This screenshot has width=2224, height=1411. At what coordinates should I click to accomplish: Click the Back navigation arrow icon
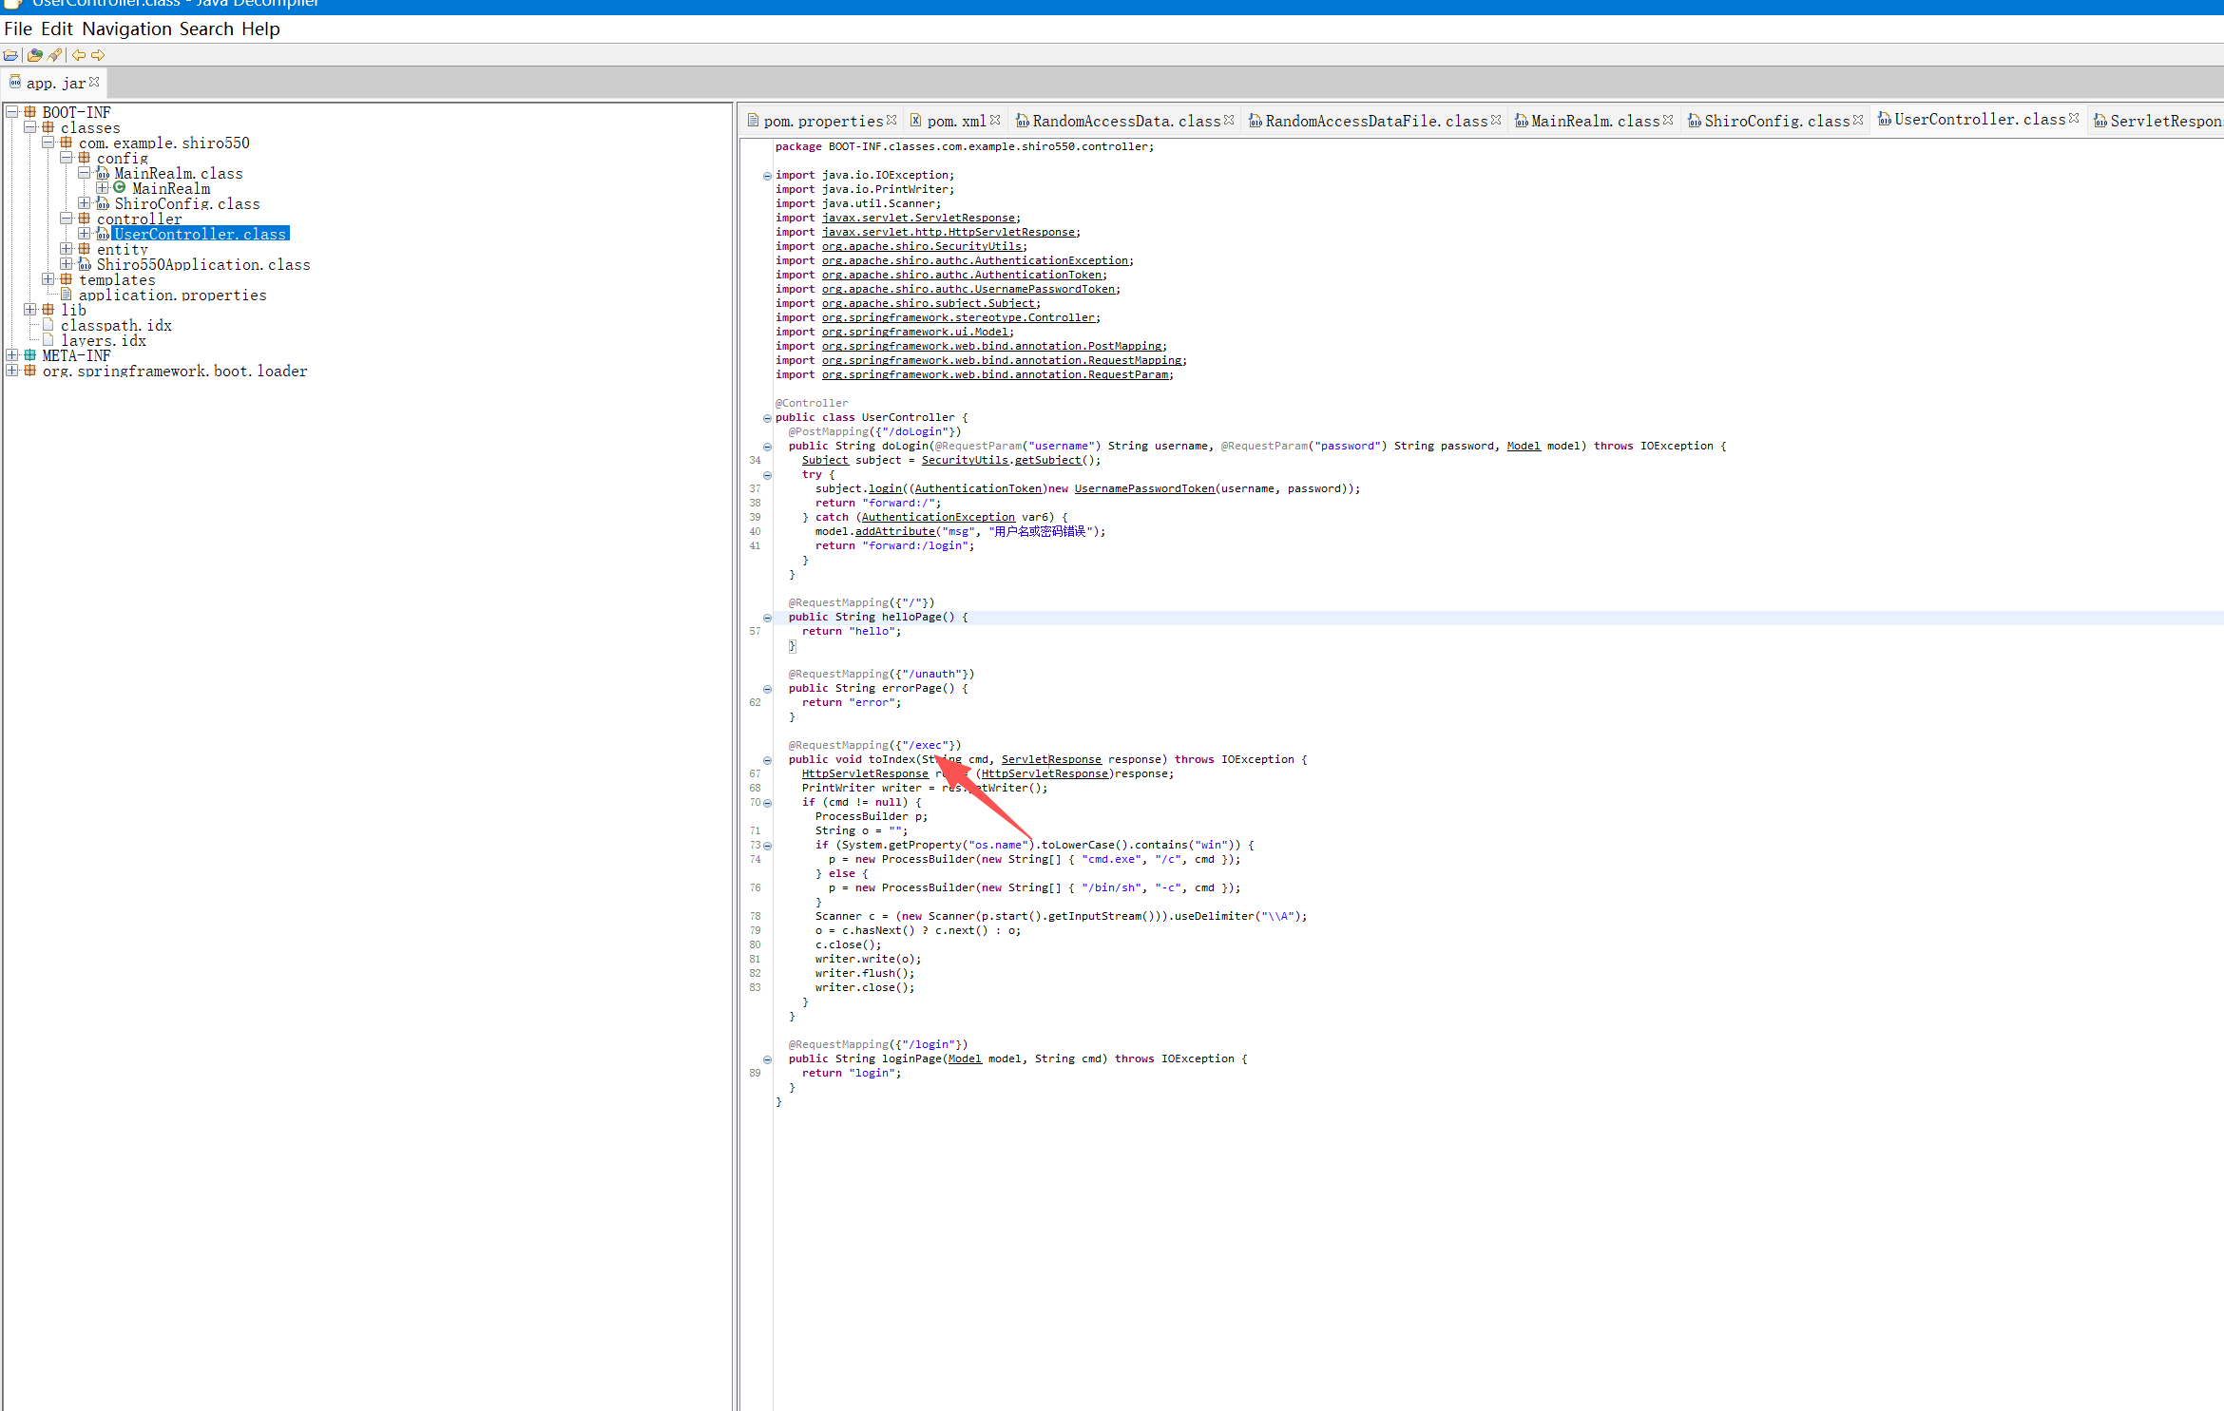pyautogui.click(x=79, y=55)
